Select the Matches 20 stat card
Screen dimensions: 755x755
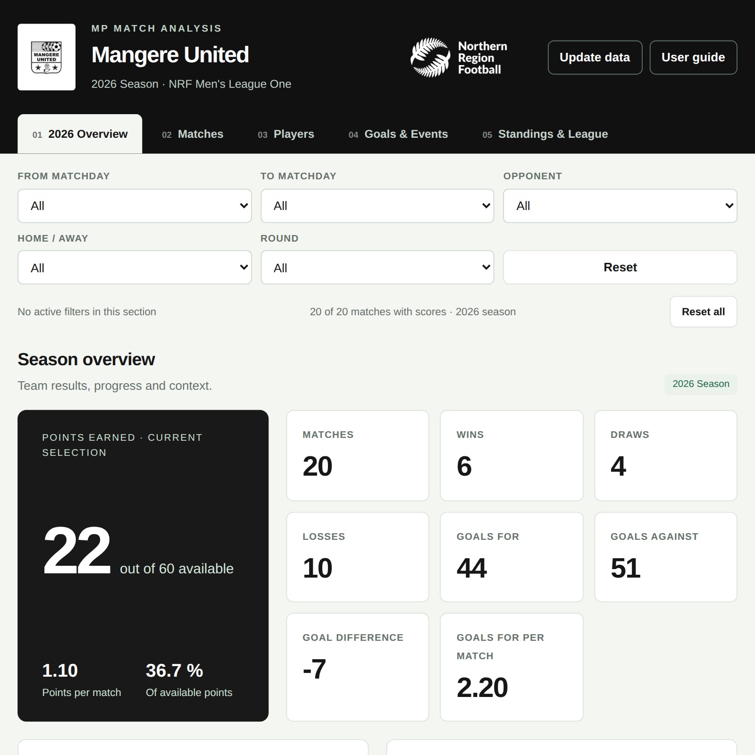click(358, 455)
